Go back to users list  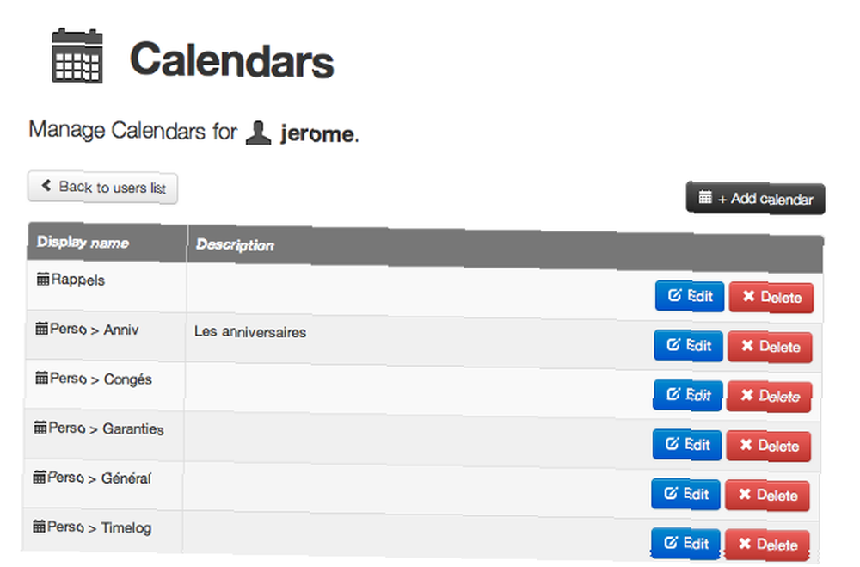(x=102, y=188)
